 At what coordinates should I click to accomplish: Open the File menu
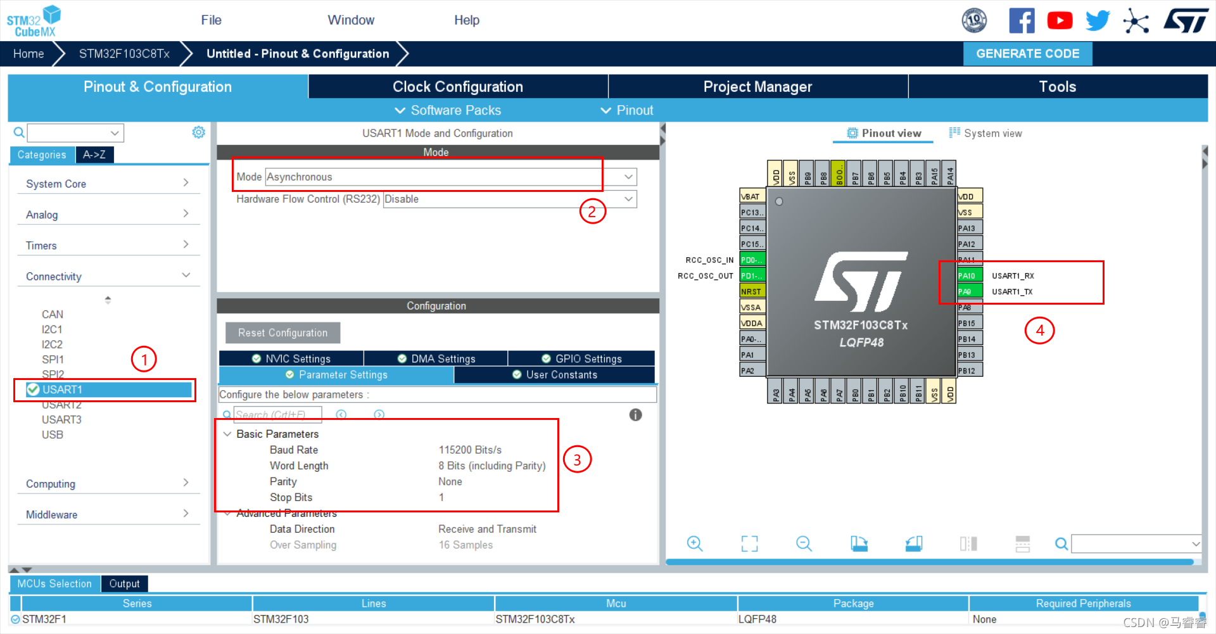coord(211,20)
